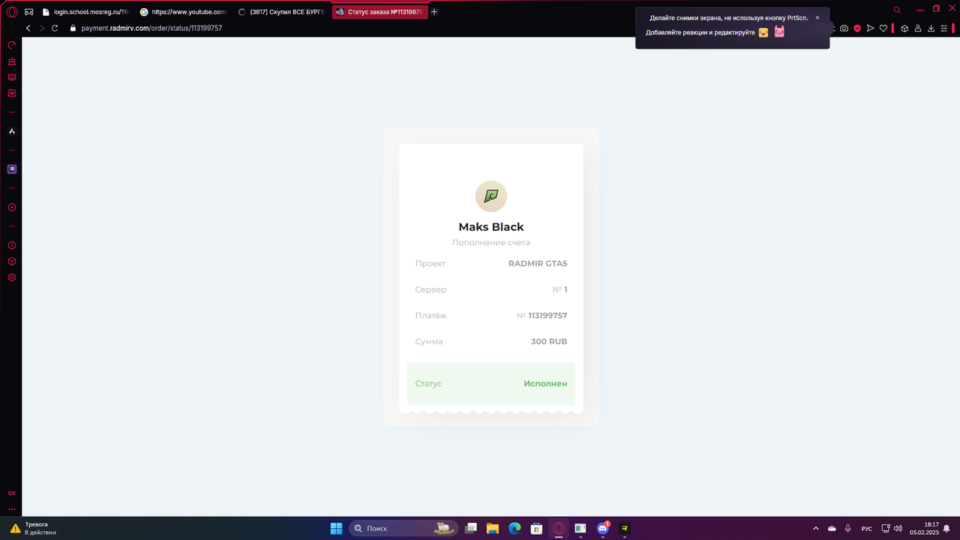Open History clock icon in the sidebar

[12, 245]
